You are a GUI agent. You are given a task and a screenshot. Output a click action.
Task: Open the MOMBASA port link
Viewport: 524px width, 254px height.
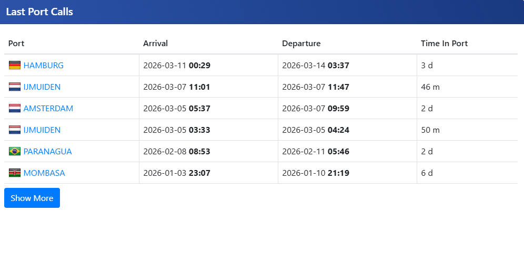pos(44,173)
